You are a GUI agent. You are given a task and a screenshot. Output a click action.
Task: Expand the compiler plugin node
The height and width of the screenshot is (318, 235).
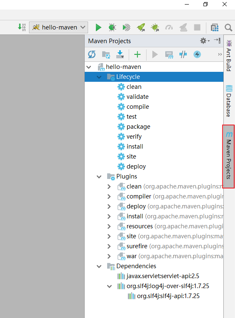[x=109, y=196]
